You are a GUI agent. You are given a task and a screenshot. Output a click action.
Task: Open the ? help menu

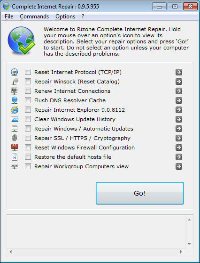(83, 16)
